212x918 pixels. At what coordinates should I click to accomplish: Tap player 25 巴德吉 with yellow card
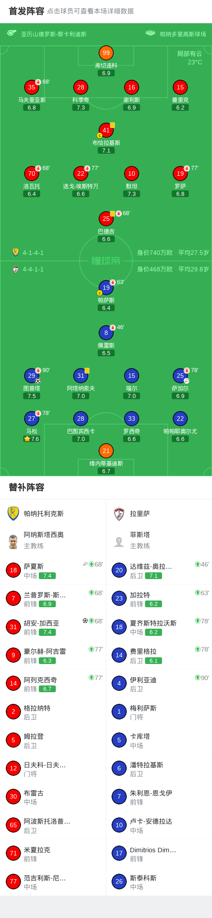[x=106, y=219]
